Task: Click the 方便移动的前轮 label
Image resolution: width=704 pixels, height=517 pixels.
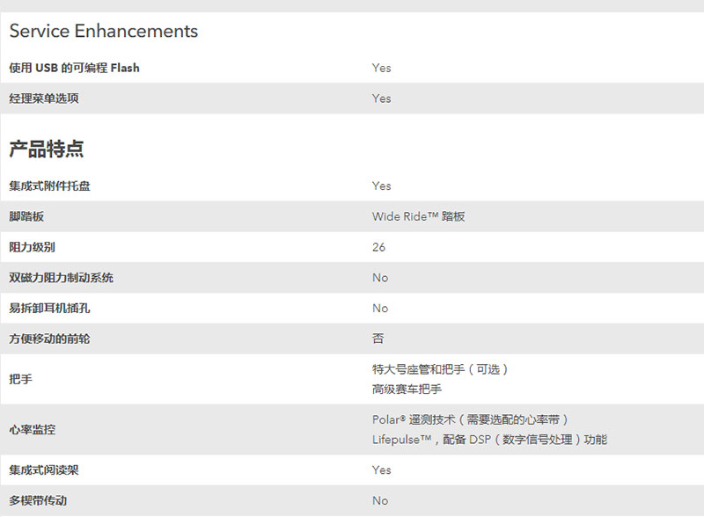Action: point(49,339)
